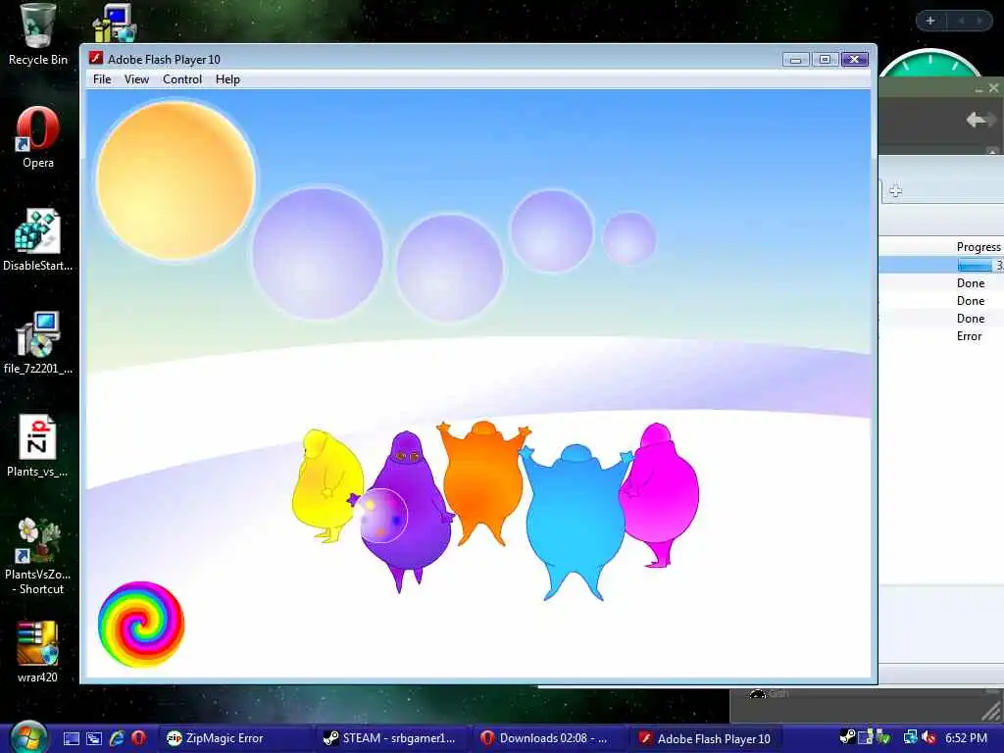Click the sidebar next-page arrow
Image resolution: width=1004 pixels, height=753 pixels.
point(980,21)
